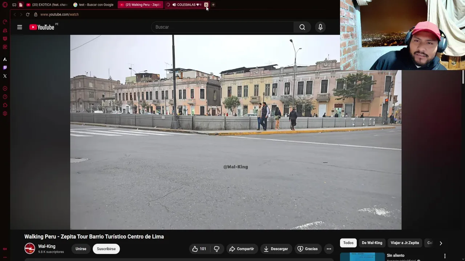
Task: Reload the current YouTube page
Action: pyautogui.click(x=28, y=14)
